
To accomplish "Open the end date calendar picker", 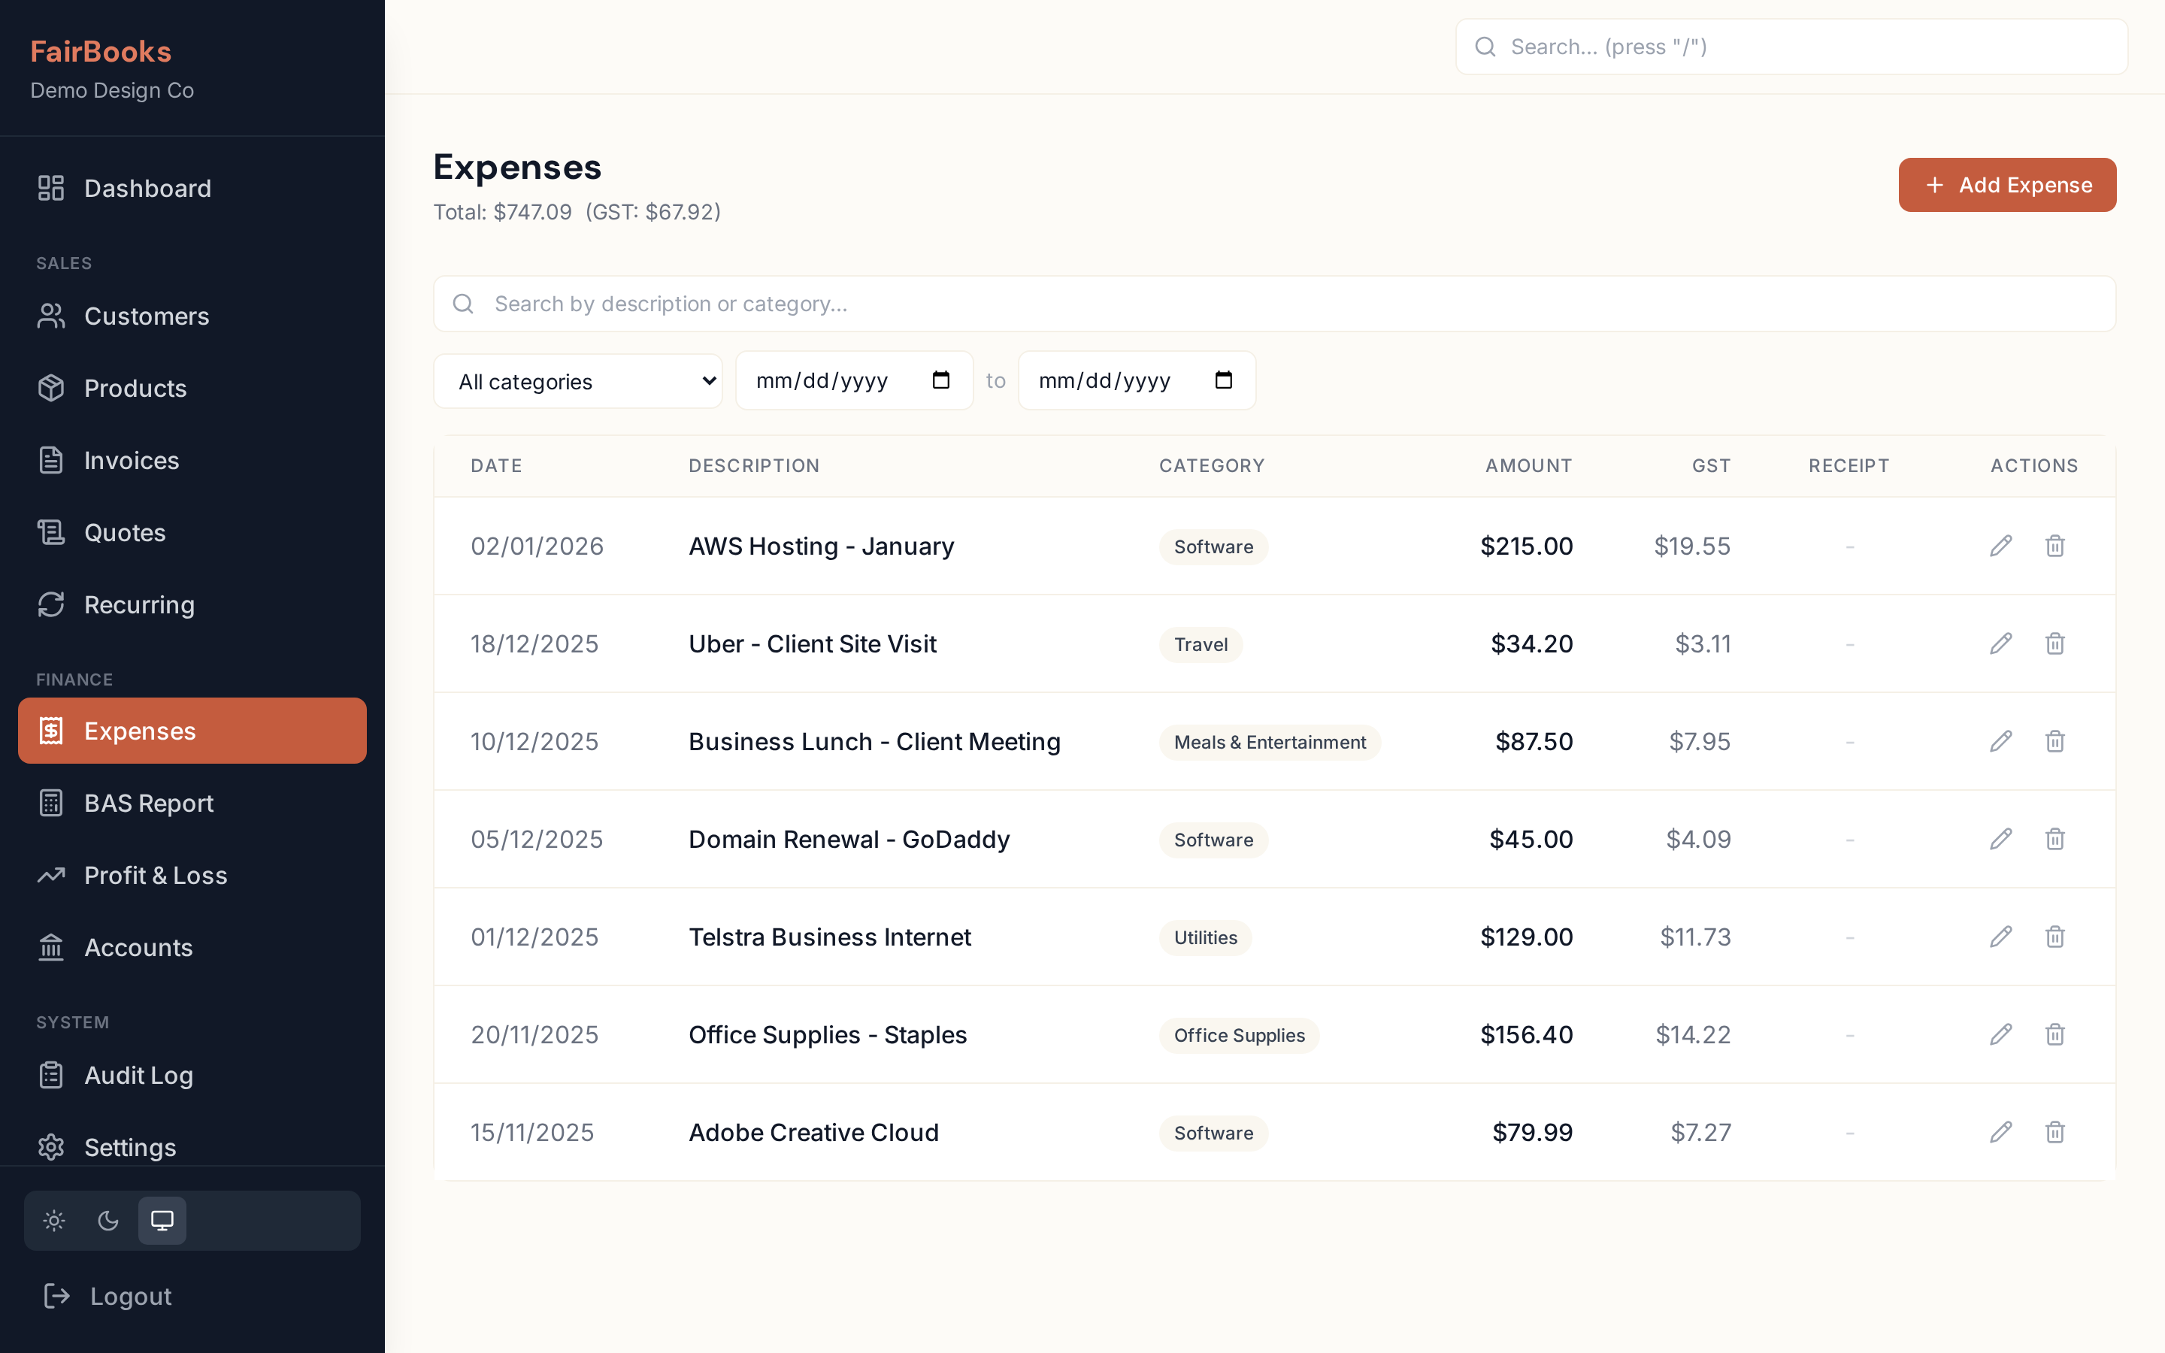I will point(1223,380).
